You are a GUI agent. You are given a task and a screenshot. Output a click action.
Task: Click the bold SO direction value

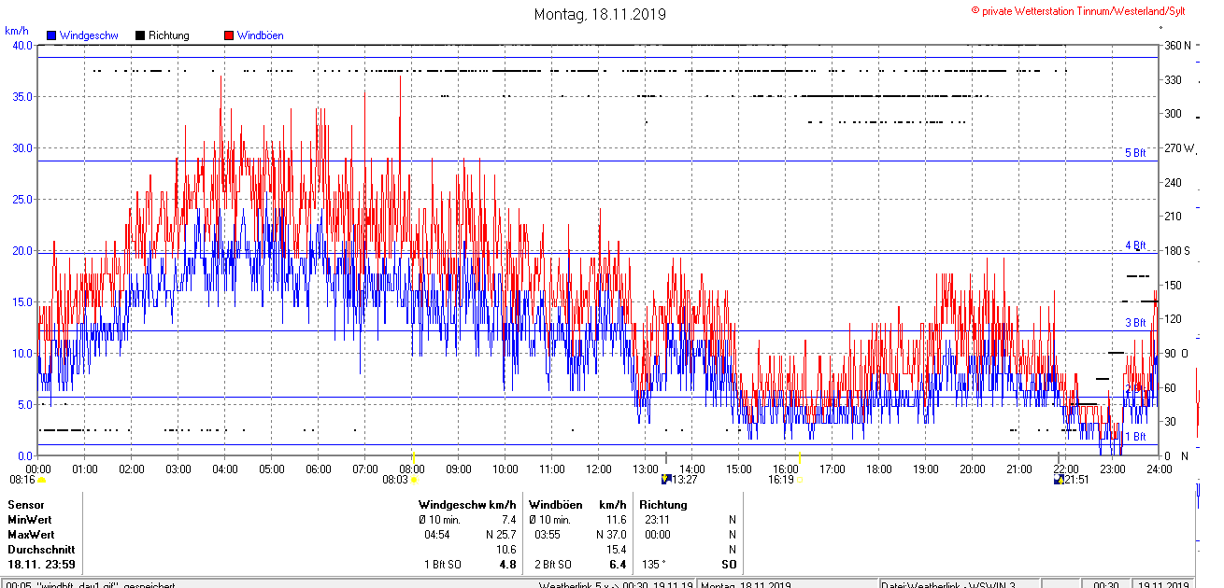(x=729, y=565)
